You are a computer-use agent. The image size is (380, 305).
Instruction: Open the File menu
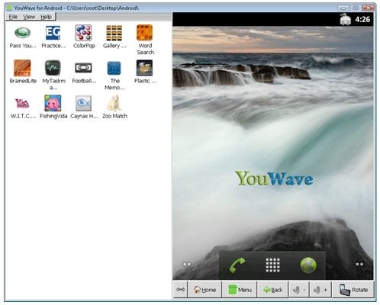13,17
